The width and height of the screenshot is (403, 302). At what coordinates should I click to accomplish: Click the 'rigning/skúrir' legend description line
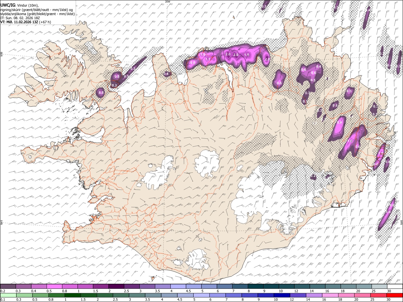tap(37, 10)
